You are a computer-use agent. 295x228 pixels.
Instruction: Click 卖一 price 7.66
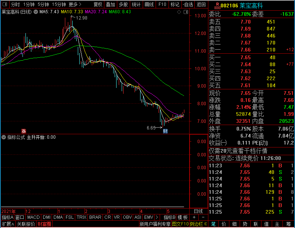click(246, 50)
